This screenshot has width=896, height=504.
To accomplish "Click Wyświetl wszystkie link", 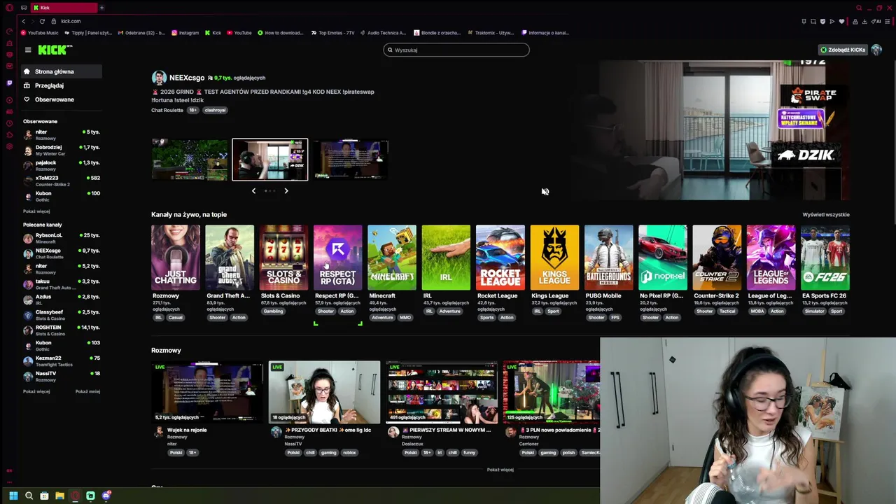I will coord(826,215).
